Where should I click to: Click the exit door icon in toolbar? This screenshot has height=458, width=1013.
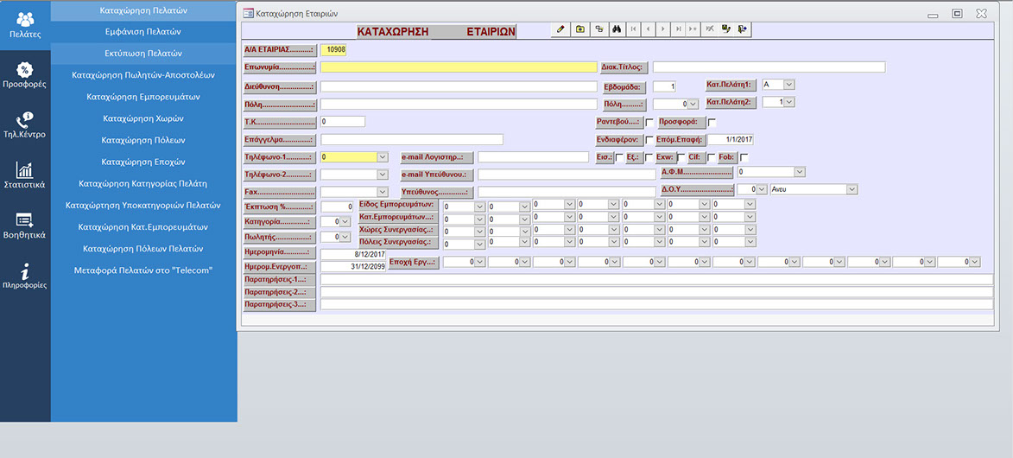744,29
